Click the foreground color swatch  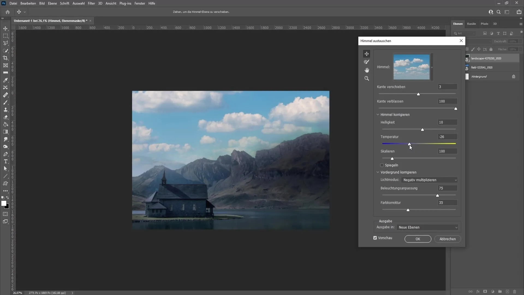(x=4, y=203)
